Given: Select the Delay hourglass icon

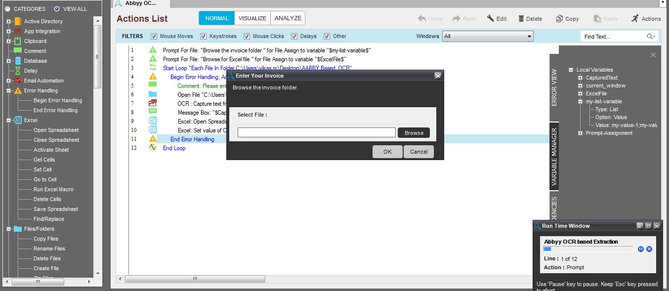Looking at the screenshot, I should tap(18, 71).
